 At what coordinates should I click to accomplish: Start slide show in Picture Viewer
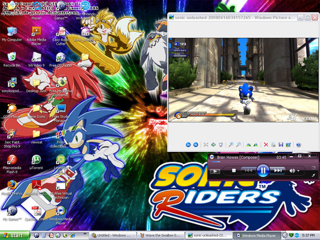click(221, 145)
